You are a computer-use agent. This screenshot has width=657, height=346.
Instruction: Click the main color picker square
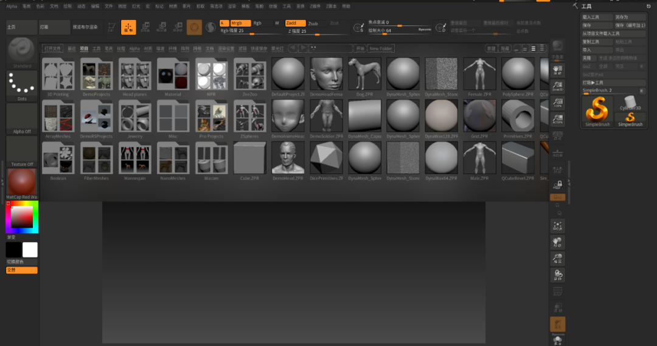point(22,217)
